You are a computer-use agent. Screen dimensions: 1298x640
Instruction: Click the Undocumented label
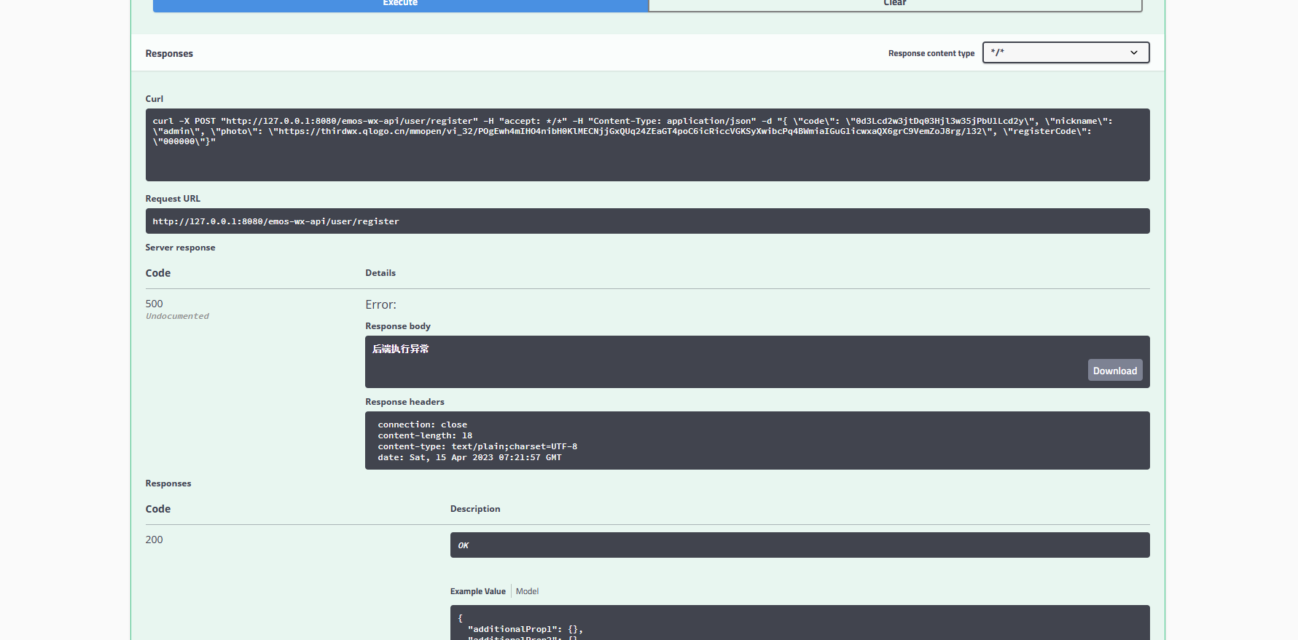click(x=177, y=316)
